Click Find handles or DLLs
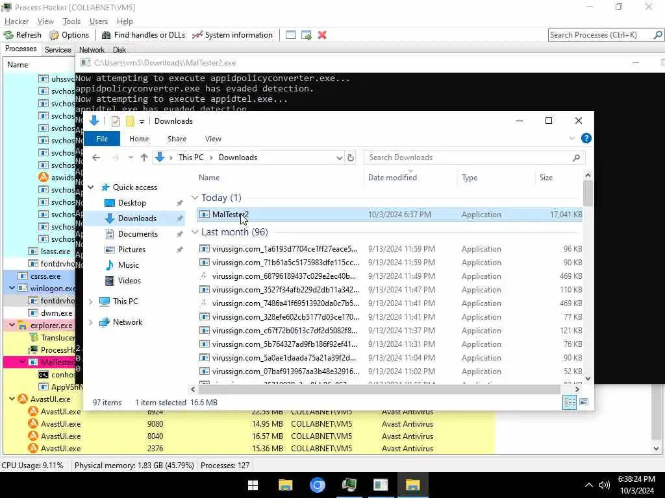The image size is (665, 498). 144,35
